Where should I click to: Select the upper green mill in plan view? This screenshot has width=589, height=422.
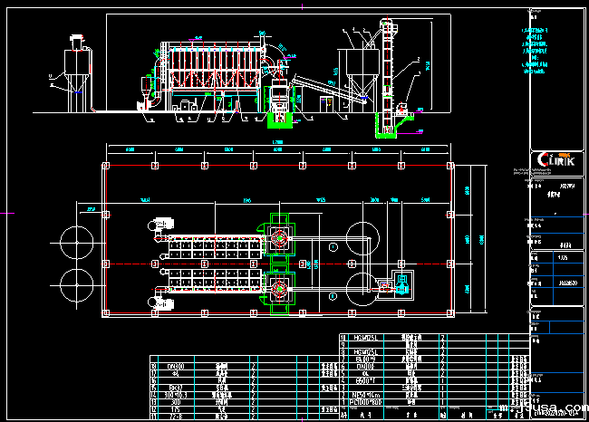pyautogui.click(x=278, y=239)
